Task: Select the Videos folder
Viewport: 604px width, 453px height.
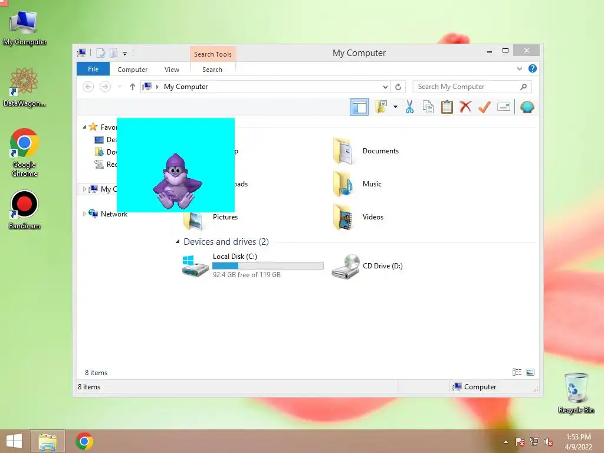Action: point(358,217)
